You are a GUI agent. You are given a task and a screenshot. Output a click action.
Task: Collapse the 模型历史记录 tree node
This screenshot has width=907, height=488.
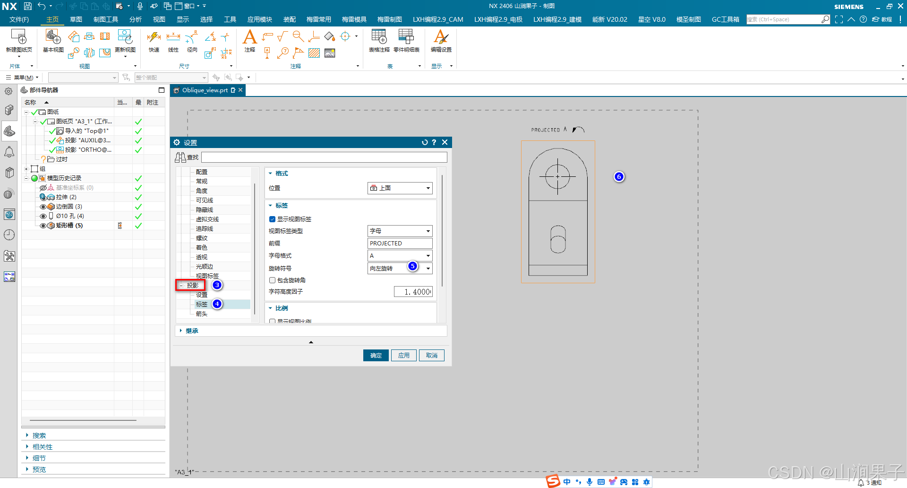(x=26, y=178)
